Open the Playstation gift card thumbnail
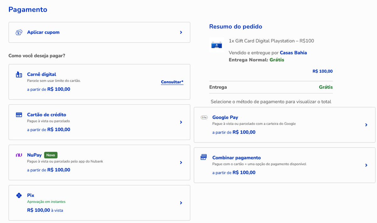This screenshot has height=223, width=377. [217, 45]
